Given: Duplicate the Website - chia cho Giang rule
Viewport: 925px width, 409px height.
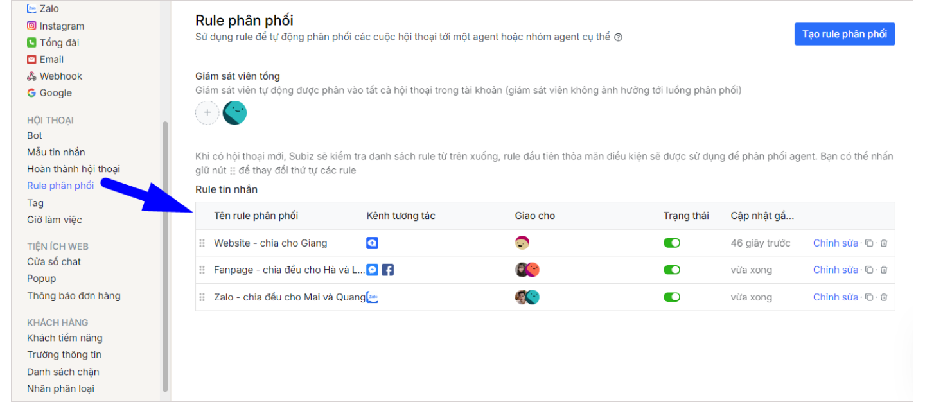Looking at the screenshot, I should pyautogui.click(x=869, y=243).
